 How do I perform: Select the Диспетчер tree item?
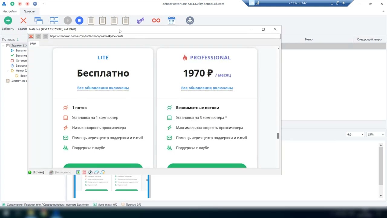click(x=17, y=81)
